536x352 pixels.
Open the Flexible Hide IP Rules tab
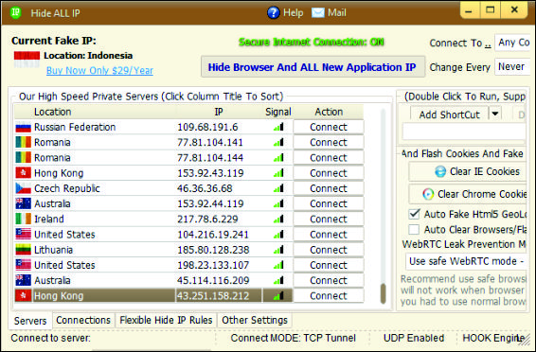coord(166,320)
